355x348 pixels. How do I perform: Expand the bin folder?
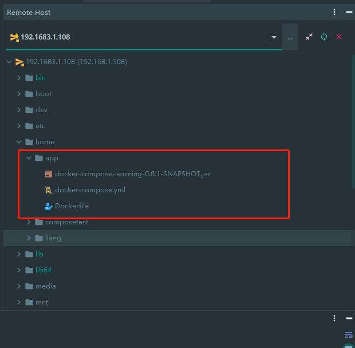(x=19, y=78)
